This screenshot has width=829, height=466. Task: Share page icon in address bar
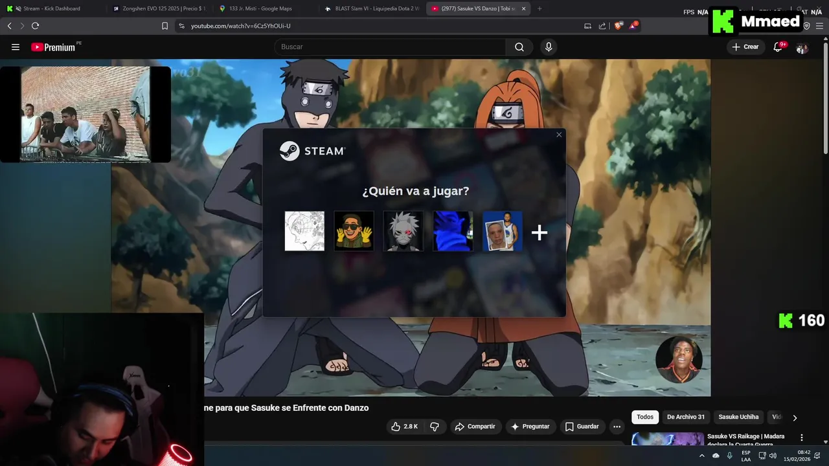602,26
